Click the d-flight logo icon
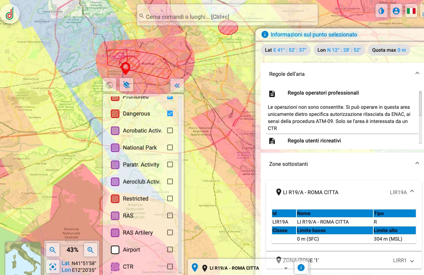The height and width of the screenshot is (275, 424). [10, 13]
